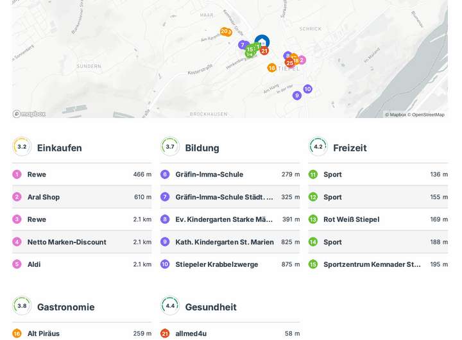Click allmed4u in Gesundheit list
This screenshot has width=462, height=340.
191,334
